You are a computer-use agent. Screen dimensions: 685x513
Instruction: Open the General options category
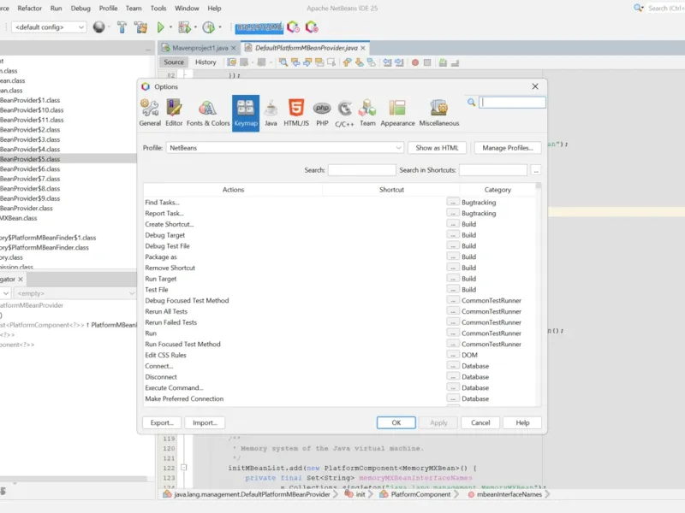(x=150, y=113)
